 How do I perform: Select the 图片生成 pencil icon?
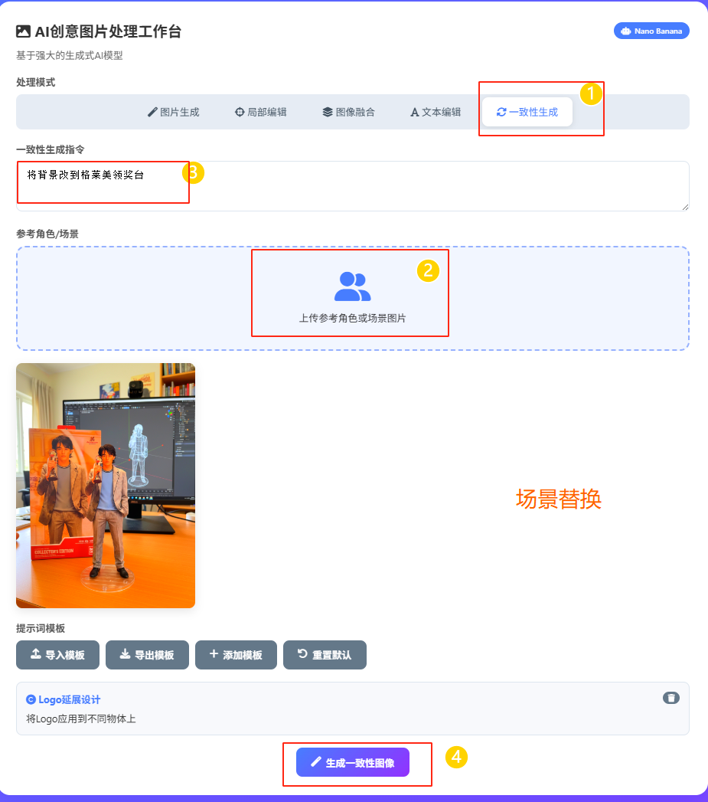tap(151, 111)
